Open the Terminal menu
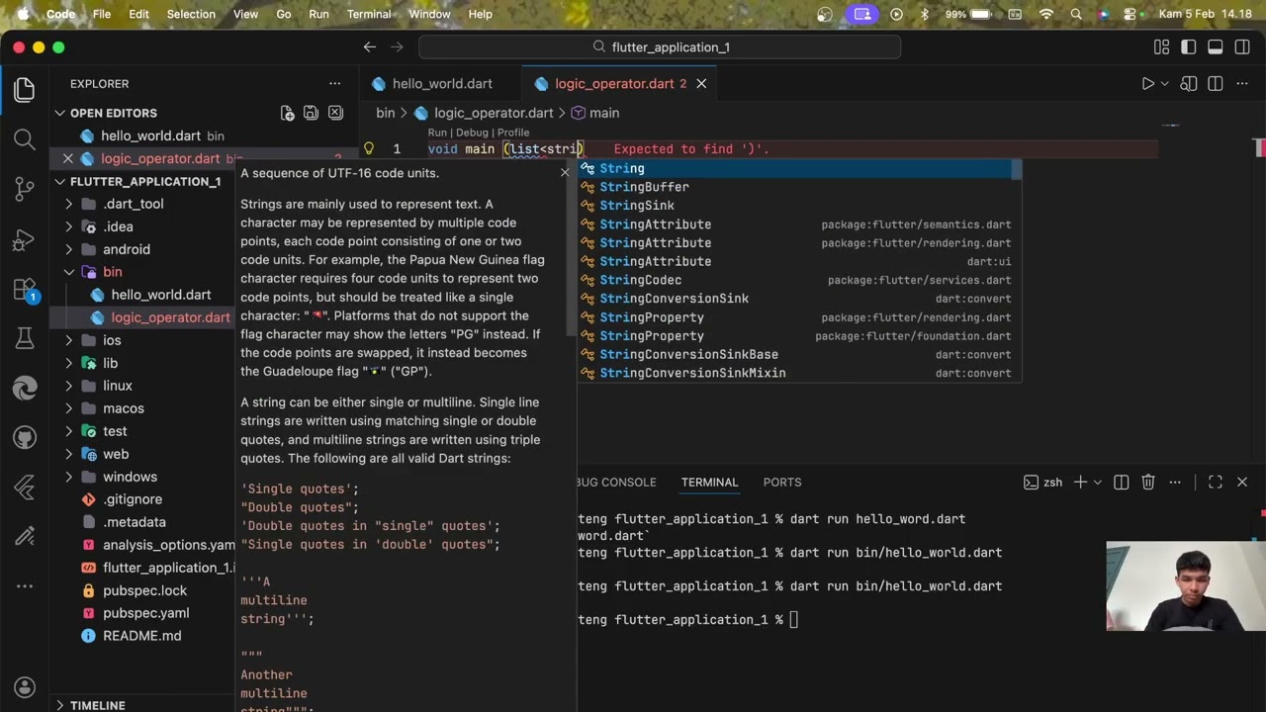1266x712 pixels. tap(369, 14)
